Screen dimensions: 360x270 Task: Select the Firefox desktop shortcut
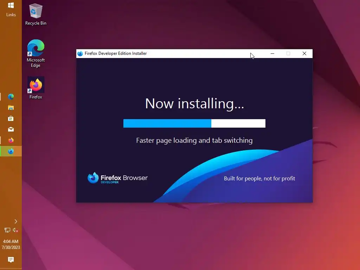click(x=36, y=88)
